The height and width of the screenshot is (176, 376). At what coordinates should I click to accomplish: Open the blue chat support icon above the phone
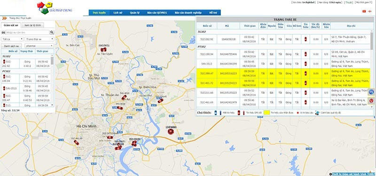pyautogui.click(x=371, y=92)
